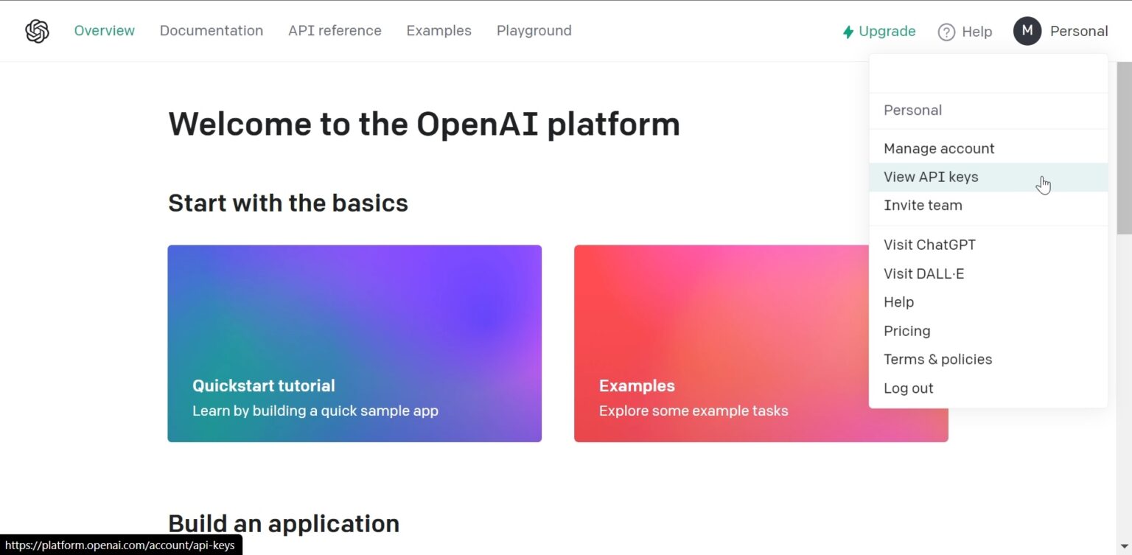Click the page vertical scrollbar
This screenshot has width=1132, height=555.
pyautogui.click(x=1124, y=147)
